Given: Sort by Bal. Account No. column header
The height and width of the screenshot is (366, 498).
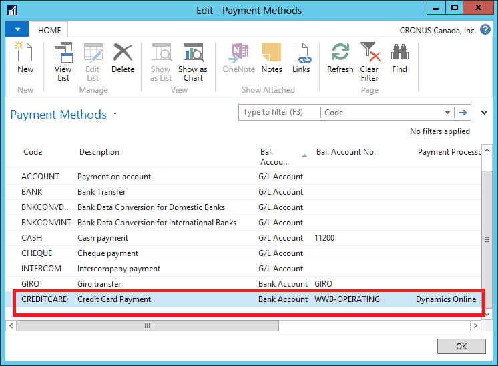Looking at the screenshot, I should [346, 152].
